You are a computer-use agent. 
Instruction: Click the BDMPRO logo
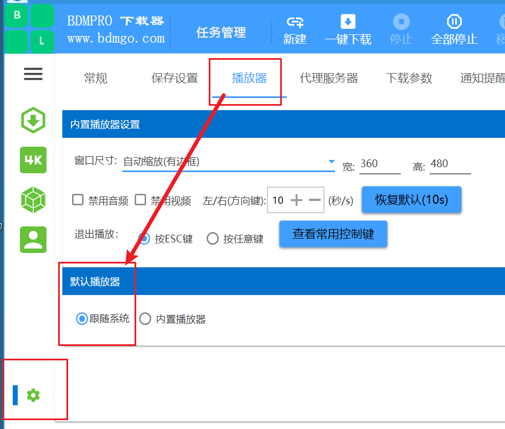point(29,28)
